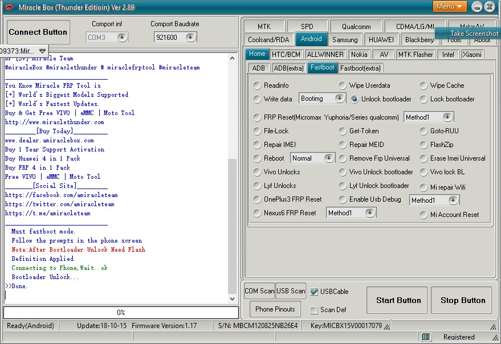Open the Enable Usb Debug Method1 dropdown
This screenshot has width=501, height=344.
pyautogui.click(x=453, y=200)
